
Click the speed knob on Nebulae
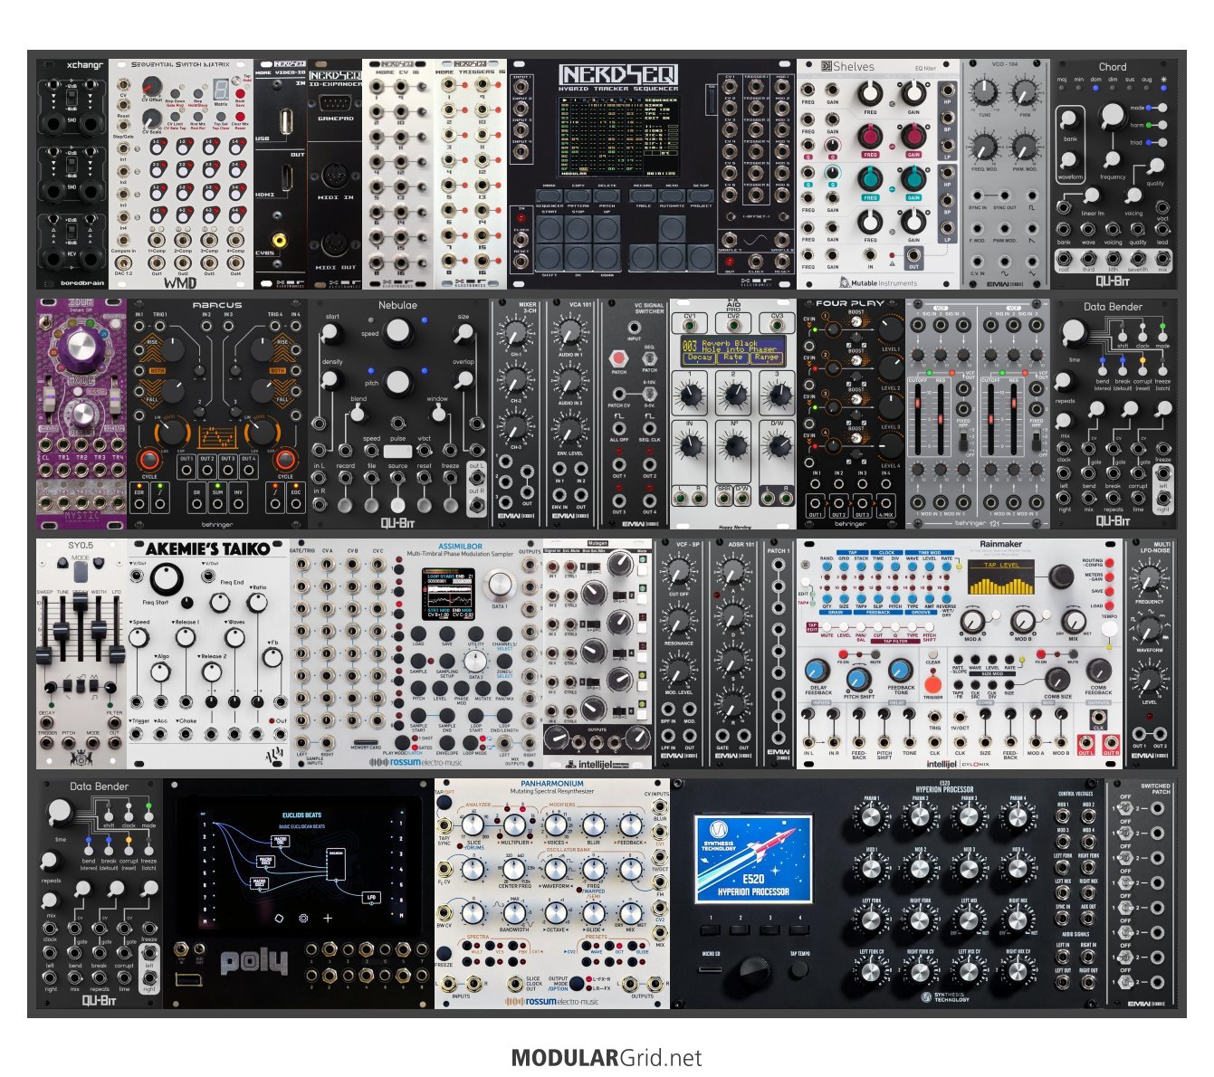pos(397,333)
